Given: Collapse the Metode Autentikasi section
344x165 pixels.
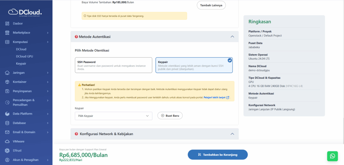Looking at the screenshot, I should pos(232,37).
